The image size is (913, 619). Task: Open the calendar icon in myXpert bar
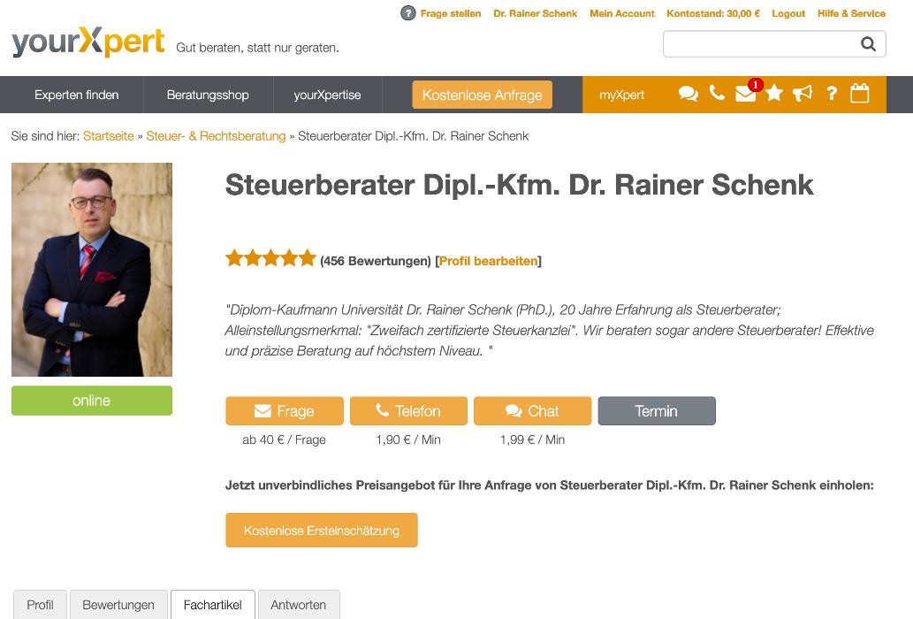tap(860, 94)
